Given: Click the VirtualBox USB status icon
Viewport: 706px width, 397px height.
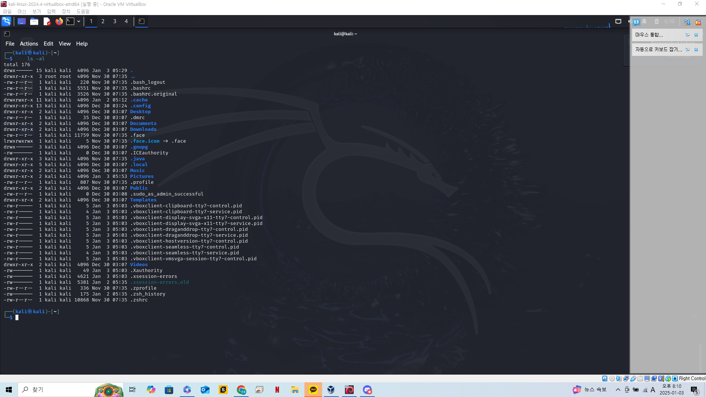Looking at the screenshot, I should [633, 378].
